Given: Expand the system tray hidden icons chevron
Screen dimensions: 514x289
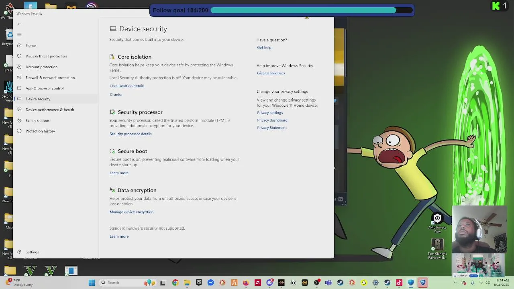Looking at the screenshot, I should pos(455,283).
